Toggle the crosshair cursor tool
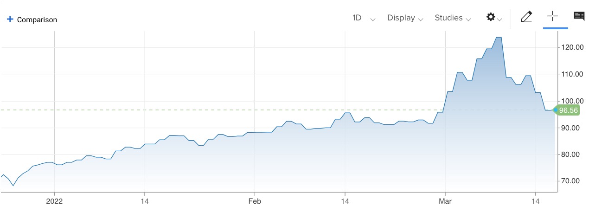 pos(552,17)
